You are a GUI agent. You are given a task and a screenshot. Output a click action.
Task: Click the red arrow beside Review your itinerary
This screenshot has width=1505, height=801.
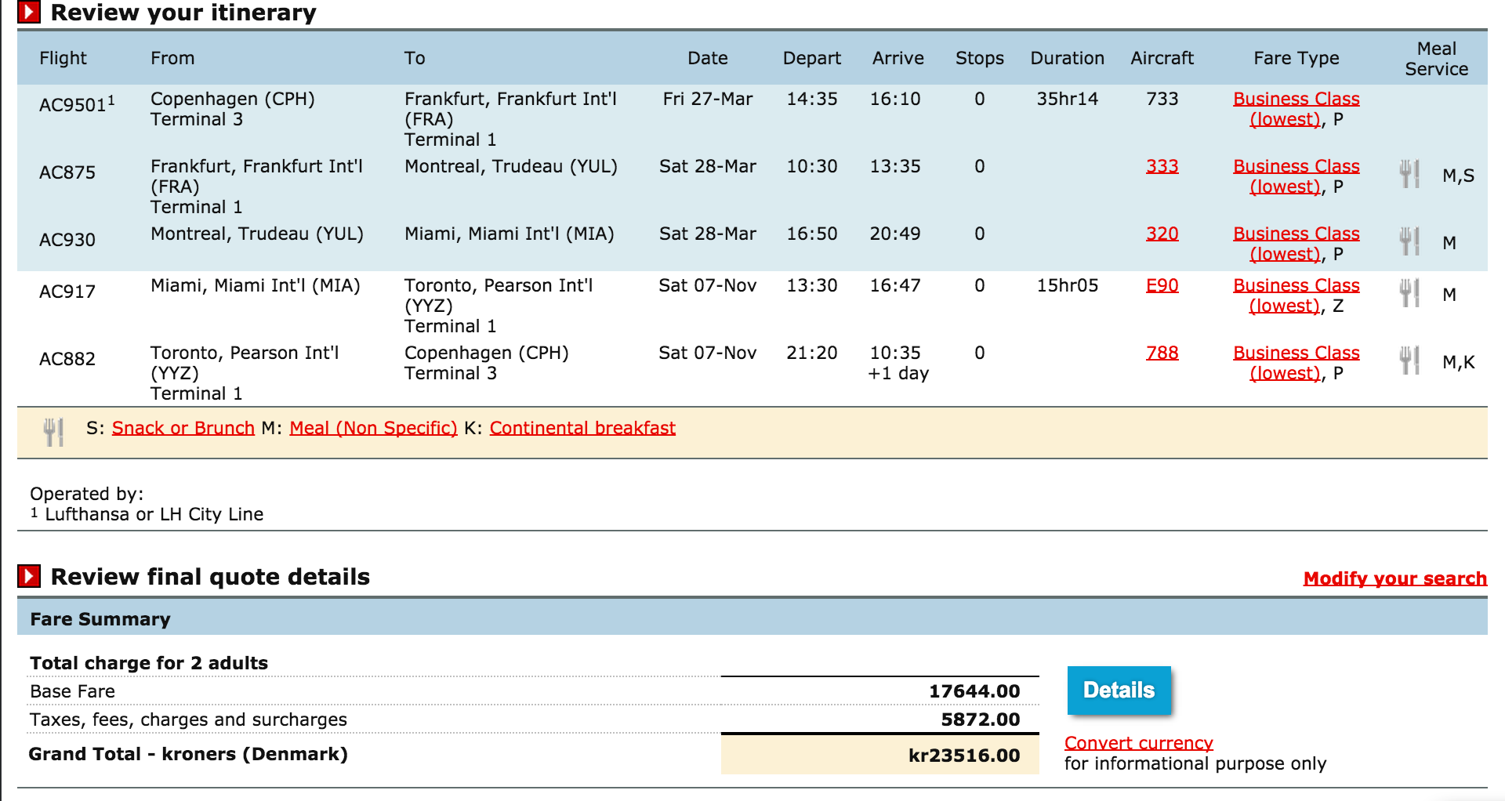click(x=29, y=13)
